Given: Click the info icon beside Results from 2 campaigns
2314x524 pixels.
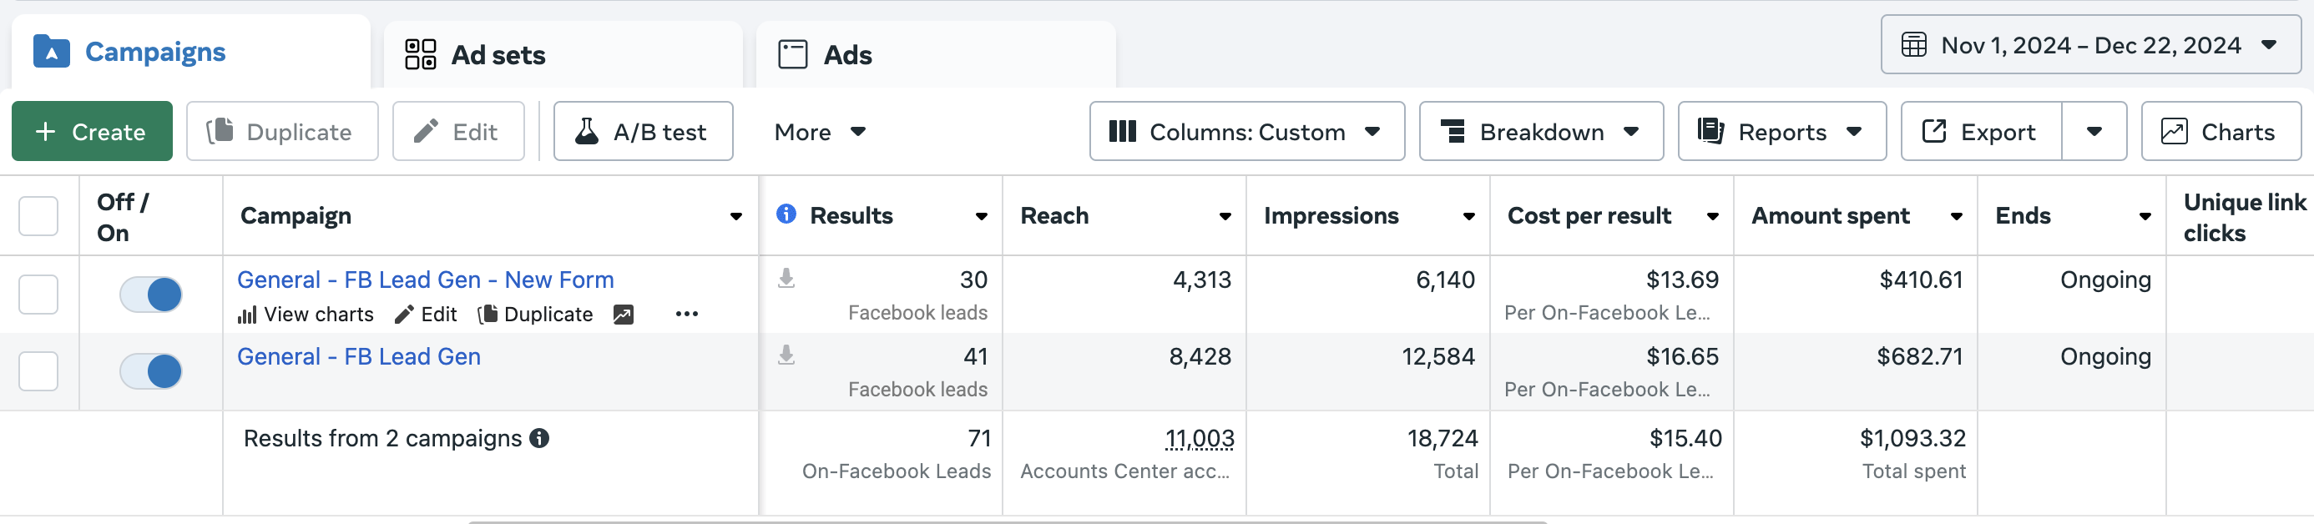Looking at the screenshot, I should [539, 439].
